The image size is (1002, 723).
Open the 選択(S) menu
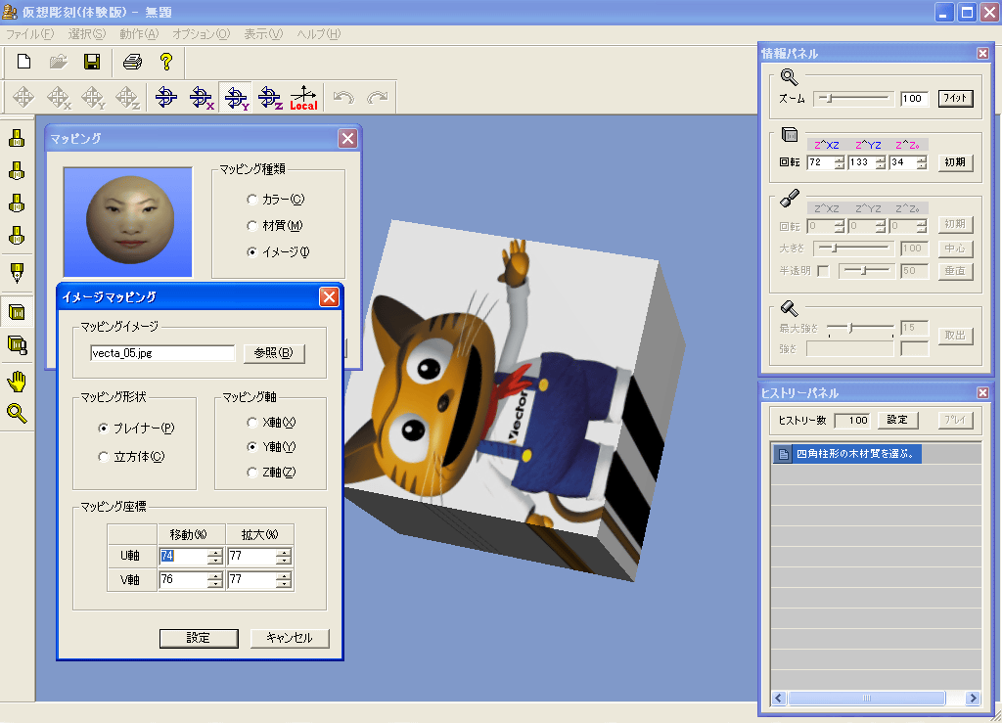click(x=86, y=34)
